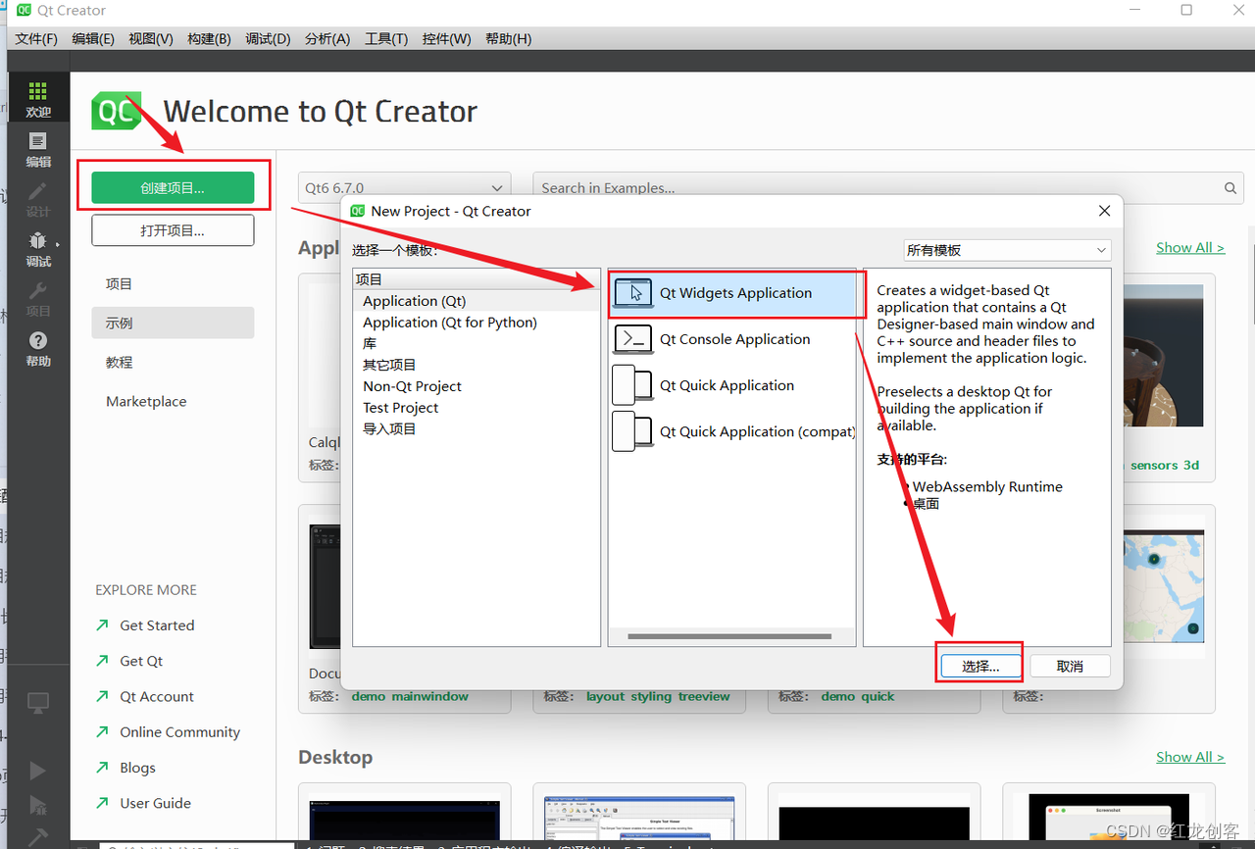Screen dimensions: 1255x849
Task: Open the 帮助(H) menu
Action: click(508, 38)
